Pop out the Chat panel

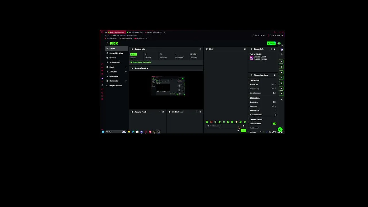245,49
